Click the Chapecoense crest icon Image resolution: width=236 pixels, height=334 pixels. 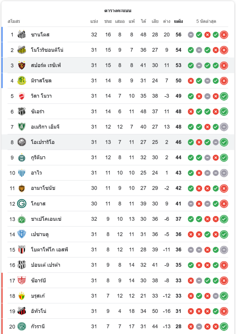pos(22,219)
